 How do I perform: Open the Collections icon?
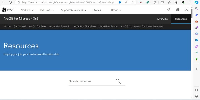point(176,2)
